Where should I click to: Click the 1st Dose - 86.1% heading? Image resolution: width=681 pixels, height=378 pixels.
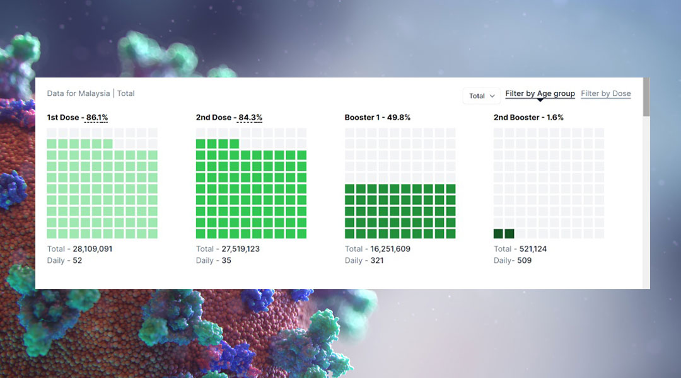click(x=78, y=118)
